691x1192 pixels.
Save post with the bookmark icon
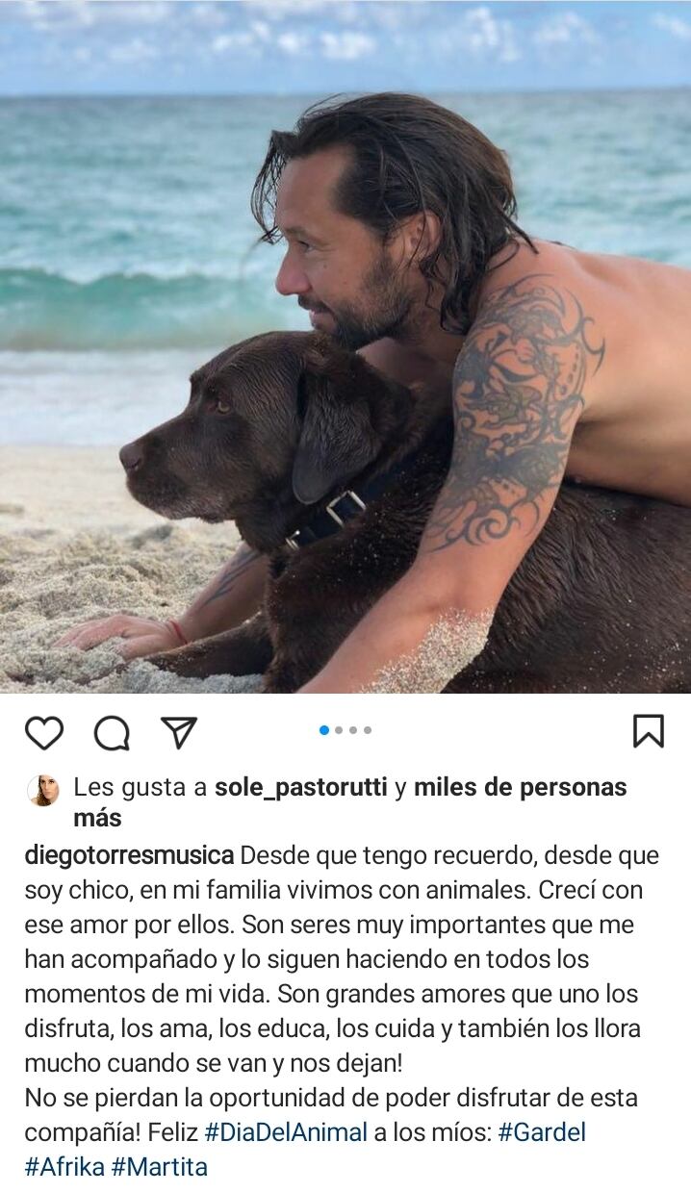649,731
